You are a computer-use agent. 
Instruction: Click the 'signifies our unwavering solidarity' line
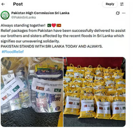coord(30,41)
